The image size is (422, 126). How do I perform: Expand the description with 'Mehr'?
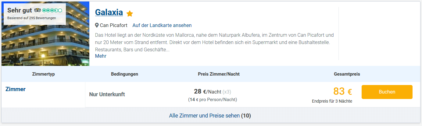(101, 56)
